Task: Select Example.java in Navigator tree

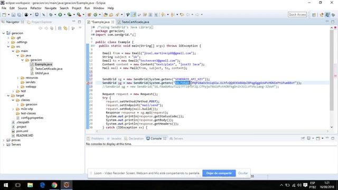Action: (43, 64)
